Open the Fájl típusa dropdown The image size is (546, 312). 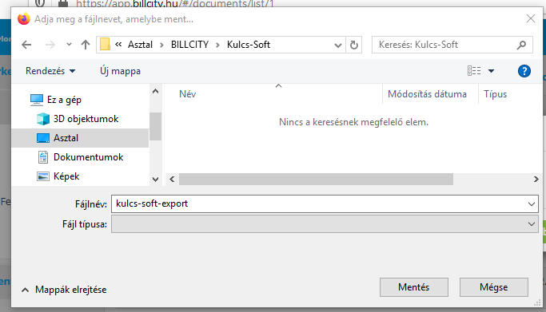(x=325, y=224)
